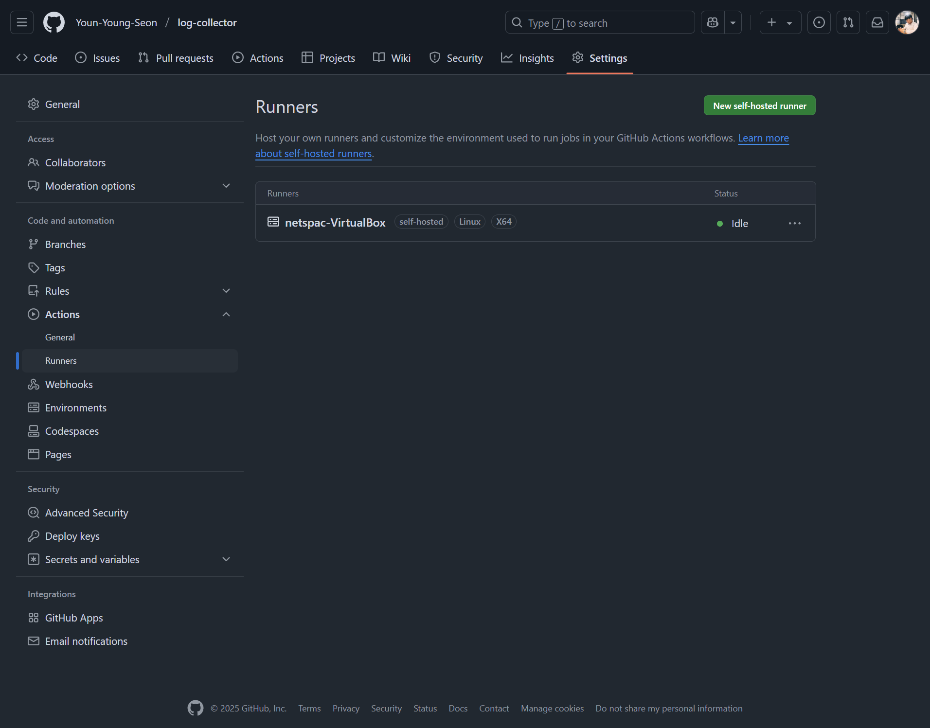Expand Secrets and variables chevron
The height and width of the screenshot is (728, 930).
(x=226, y=559)
